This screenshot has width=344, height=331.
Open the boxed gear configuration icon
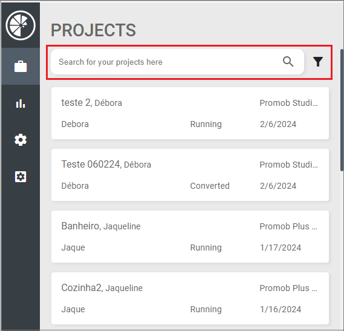21,177
